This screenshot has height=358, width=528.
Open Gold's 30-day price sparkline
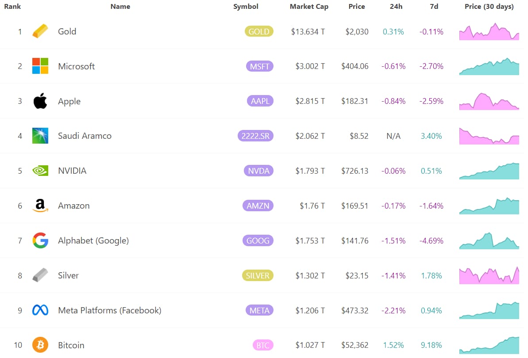489,31
